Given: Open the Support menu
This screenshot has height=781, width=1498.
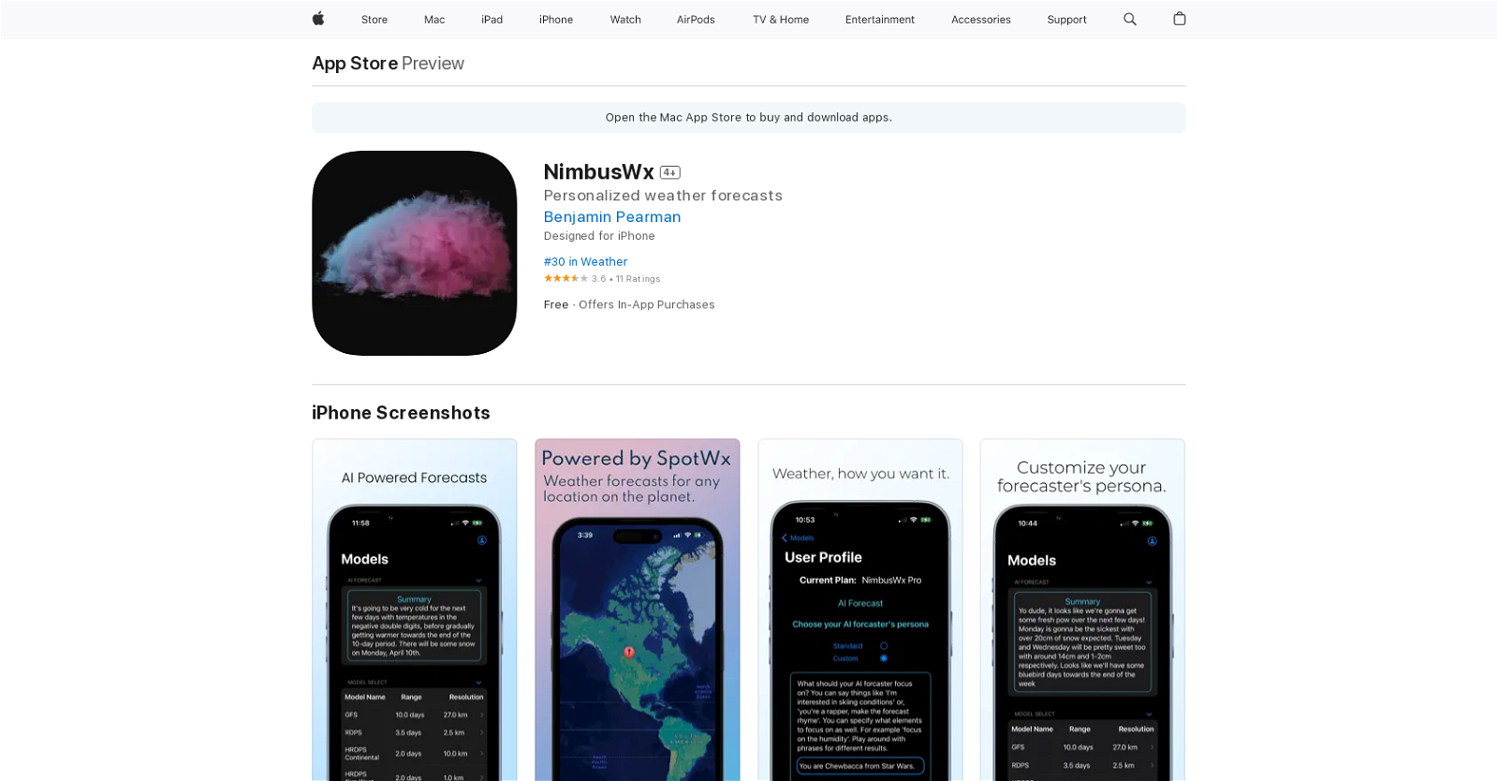Looking at the screenshot, I should (1067, 20).
